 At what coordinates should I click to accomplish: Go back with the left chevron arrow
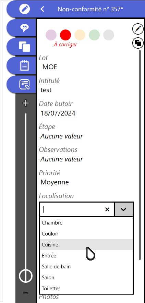[43, 9]
